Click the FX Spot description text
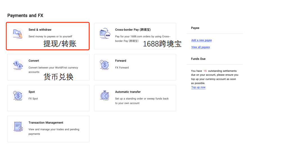 coord(33,99)
